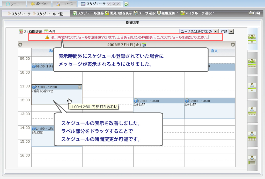This screenshot has height=179, width=265.
Task: Toggle 24時間表示 view
Action: [x=31, y=32]
